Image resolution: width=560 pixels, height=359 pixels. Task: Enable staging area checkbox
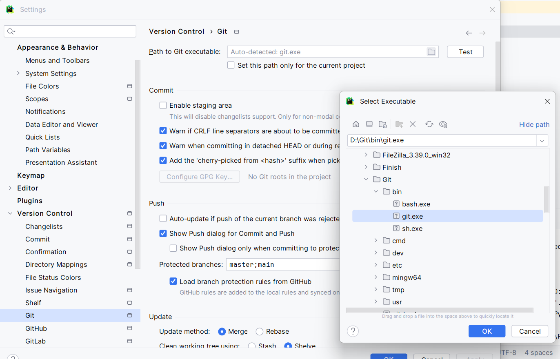(x=163, y=105)
